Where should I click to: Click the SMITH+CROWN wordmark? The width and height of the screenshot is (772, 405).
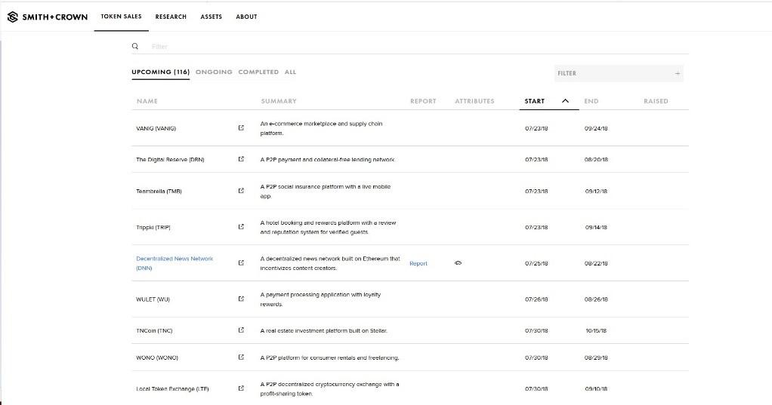click(x=54, y=17)
